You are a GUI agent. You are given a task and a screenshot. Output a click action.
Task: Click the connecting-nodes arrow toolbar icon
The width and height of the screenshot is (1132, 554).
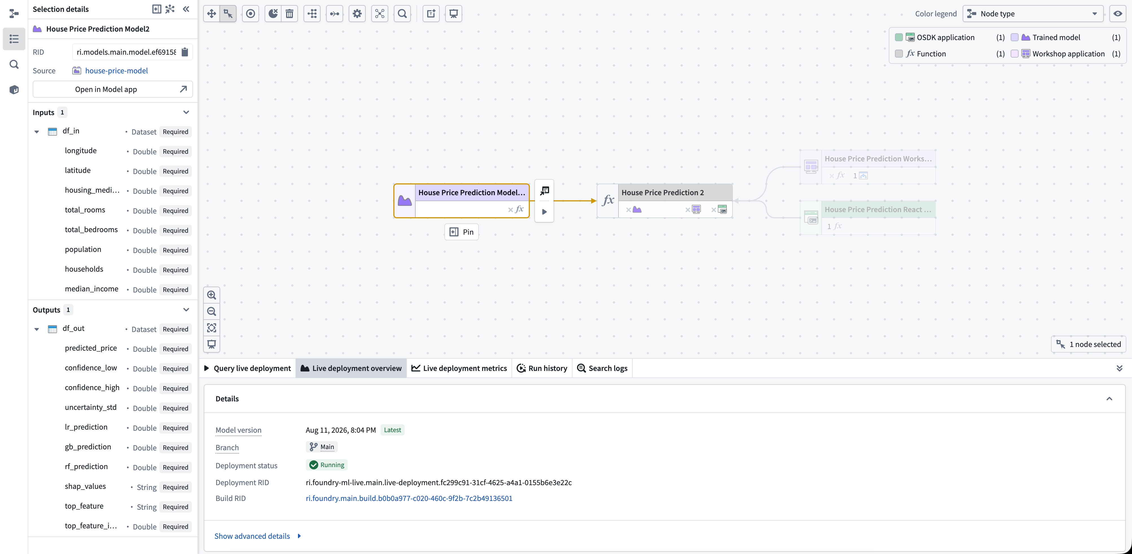pos(335,14)
